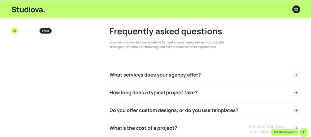The image size is (311, 137).
Task: Click plus icon for typical project duration
Action: click(x=296, y=92)
